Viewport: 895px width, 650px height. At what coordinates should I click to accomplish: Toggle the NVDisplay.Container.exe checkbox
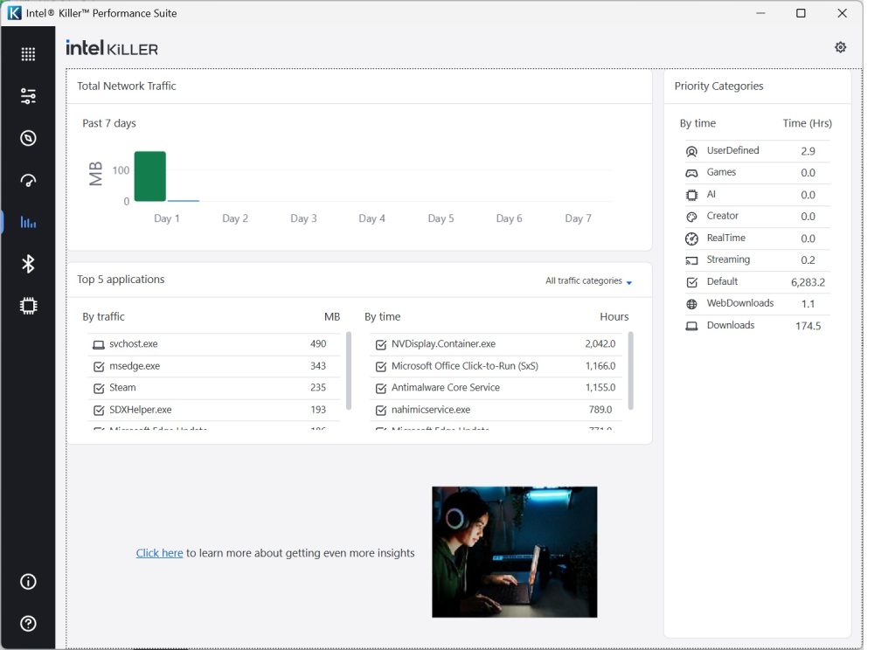tap(380, 344)
